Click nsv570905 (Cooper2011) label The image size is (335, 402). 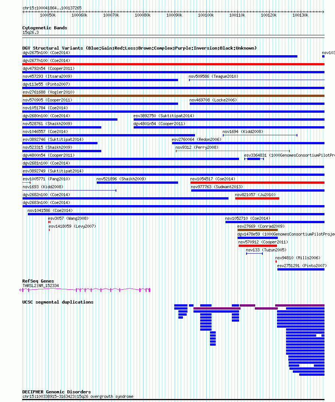(x=47, y=100)
